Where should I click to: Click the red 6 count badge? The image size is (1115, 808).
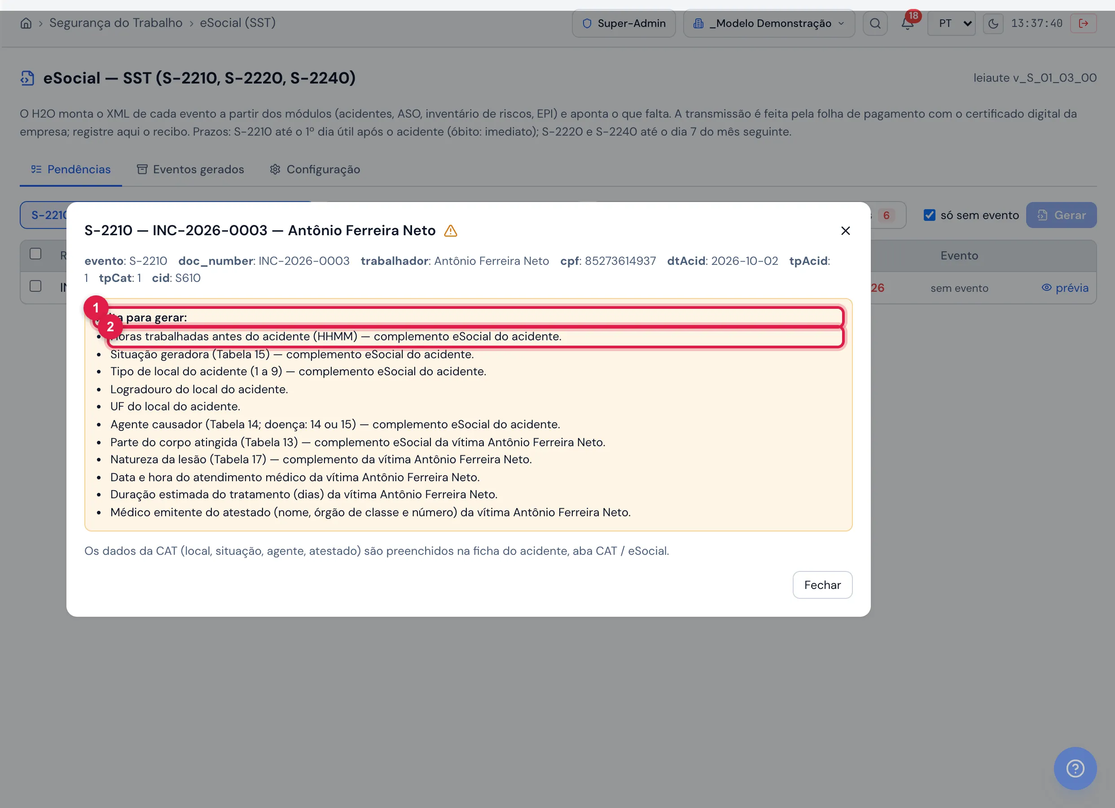(x=886, y=215)
